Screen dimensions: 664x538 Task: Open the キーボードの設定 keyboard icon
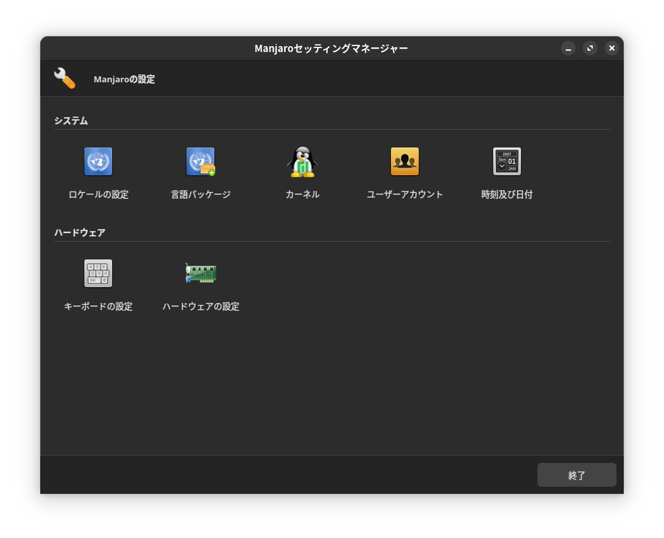pos(98,273)
